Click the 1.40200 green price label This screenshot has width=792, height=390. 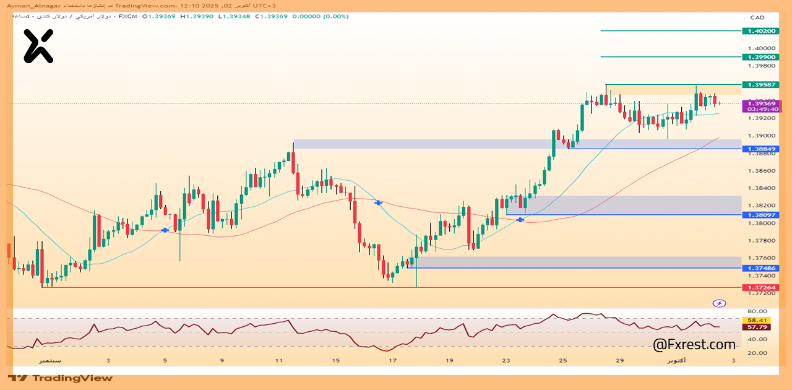click(760, 30)
